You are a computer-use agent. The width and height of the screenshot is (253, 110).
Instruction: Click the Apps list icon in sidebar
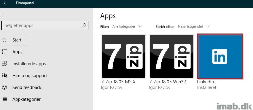[x=4, y=52]
